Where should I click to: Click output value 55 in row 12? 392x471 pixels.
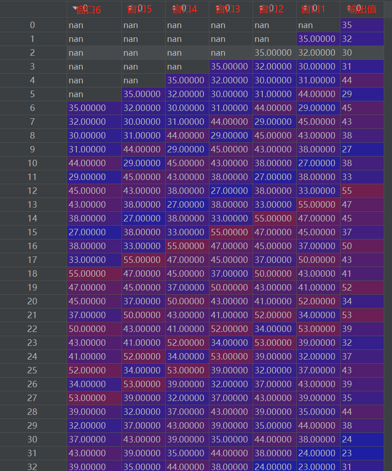point(362,191)
